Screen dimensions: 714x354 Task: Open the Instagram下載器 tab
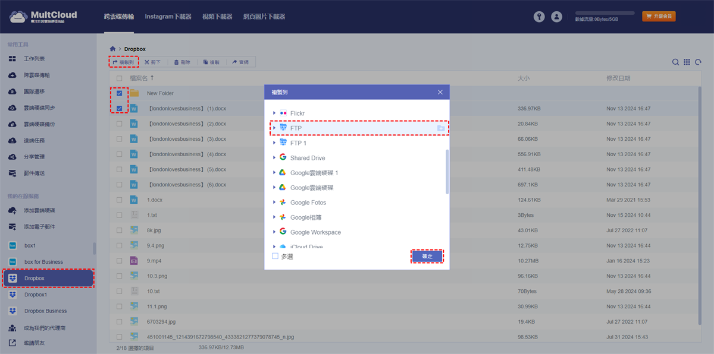click(x=168, y=17)
